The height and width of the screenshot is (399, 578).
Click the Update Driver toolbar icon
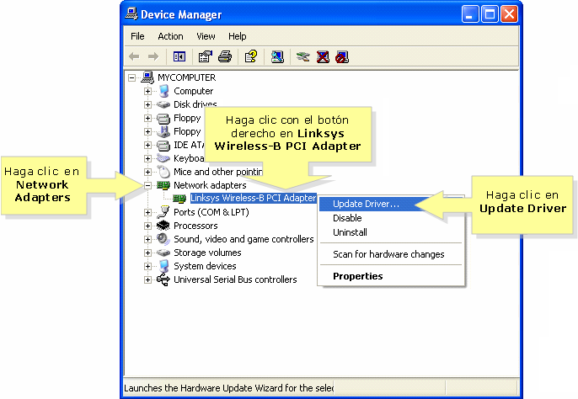(303, 56)
